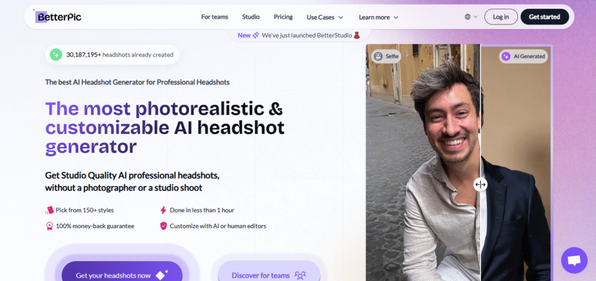This screenshot has width=596, height=281.
Task: Click the Log in button
Action: click(x=501, y=17)
